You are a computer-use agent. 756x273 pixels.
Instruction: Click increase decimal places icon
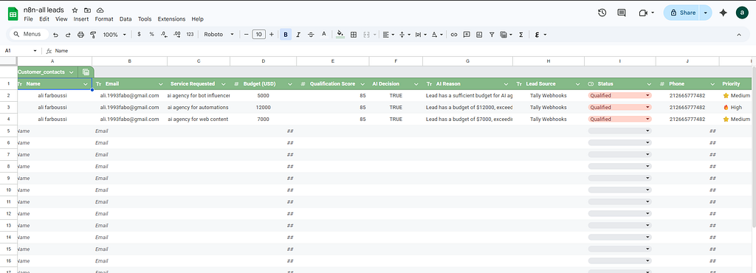tap(177, 34)
